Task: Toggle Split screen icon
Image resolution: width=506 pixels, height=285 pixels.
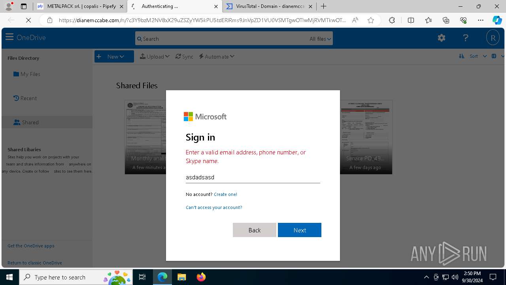Action: (411, 20)
